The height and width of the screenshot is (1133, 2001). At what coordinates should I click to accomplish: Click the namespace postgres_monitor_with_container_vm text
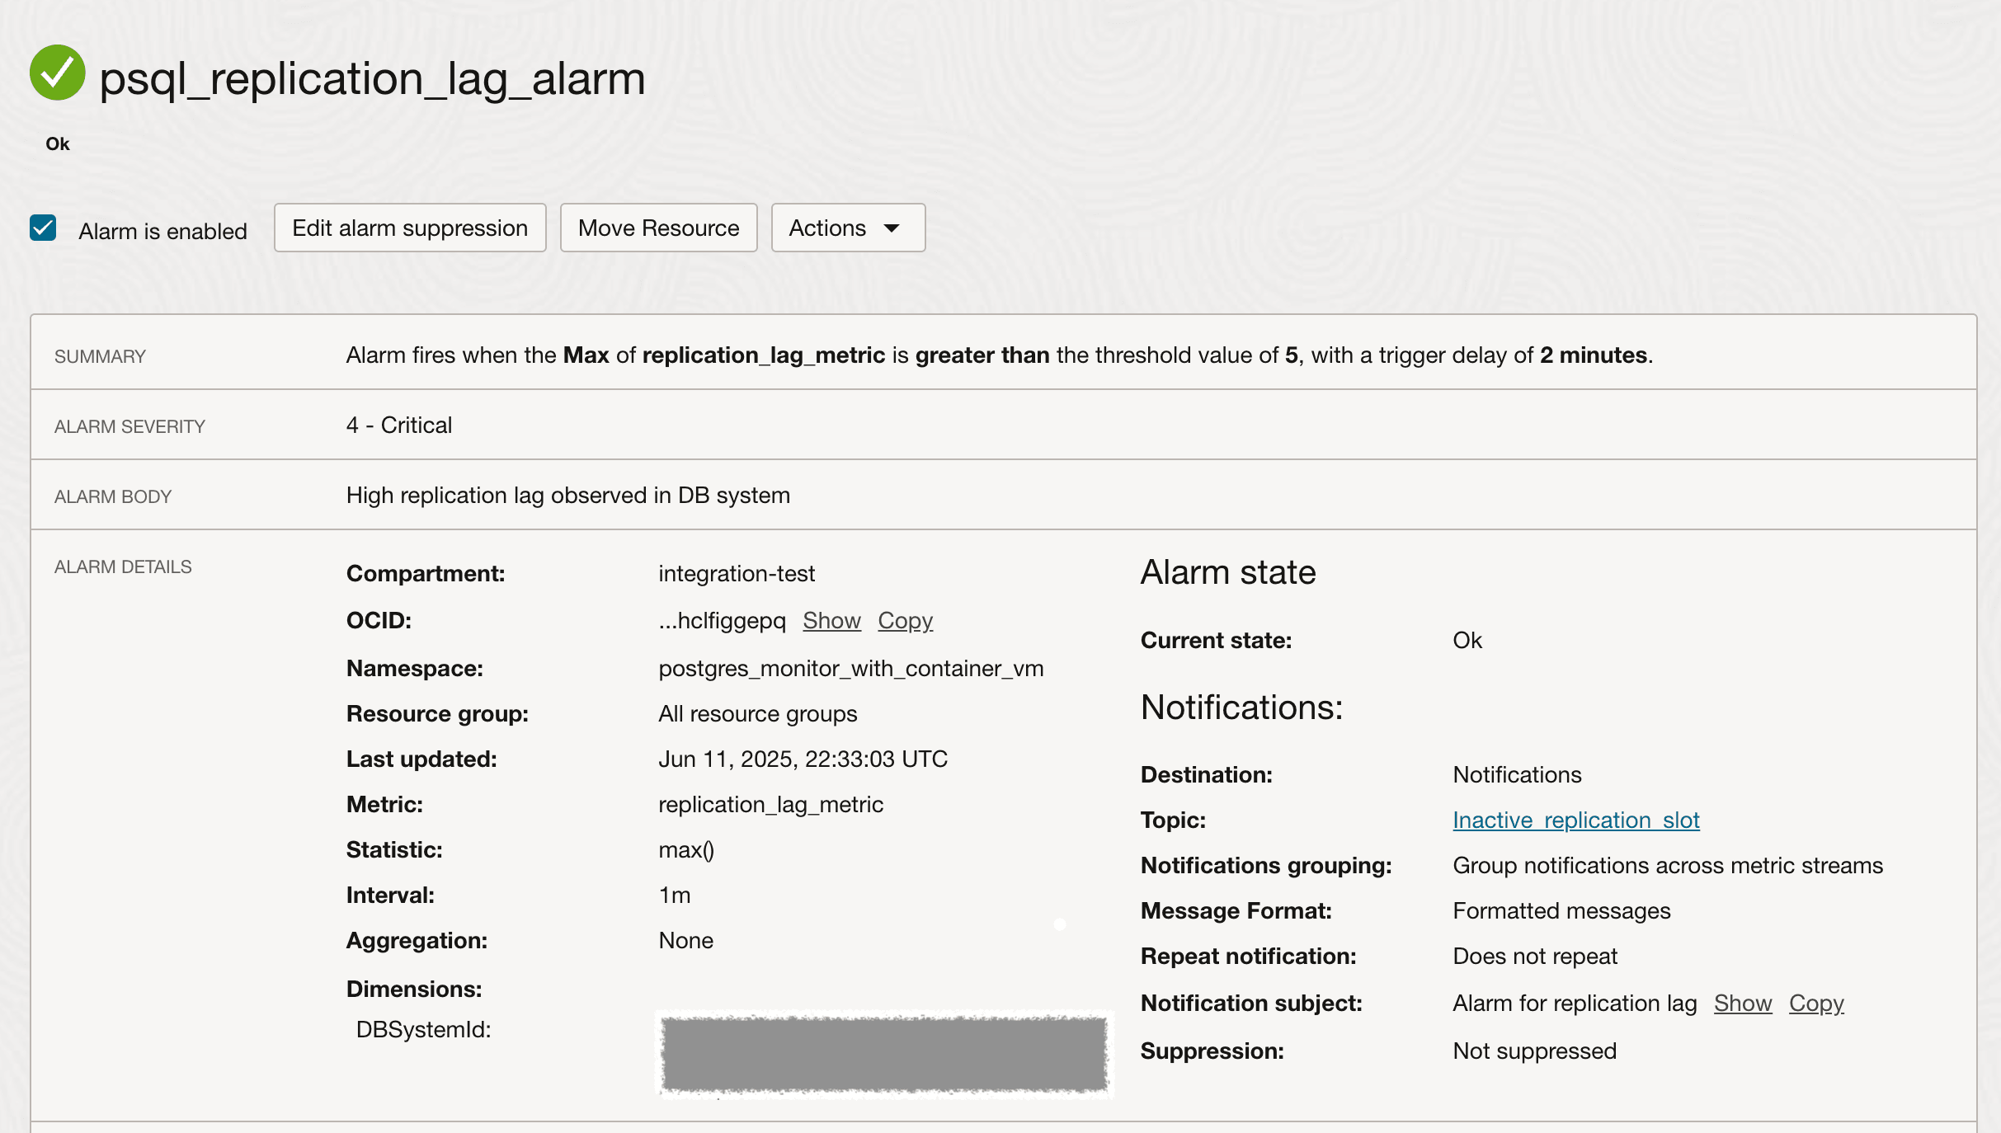click(x=850, y=669)
